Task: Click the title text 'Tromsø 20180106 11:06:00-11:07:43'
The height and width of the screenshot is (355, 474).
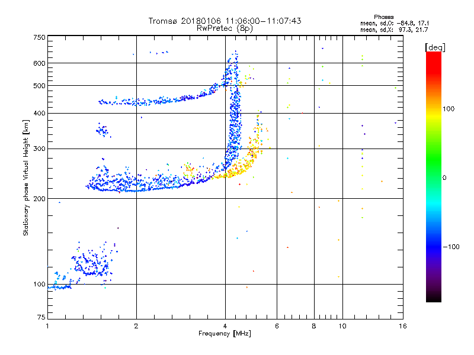Action: click(225, 21)
